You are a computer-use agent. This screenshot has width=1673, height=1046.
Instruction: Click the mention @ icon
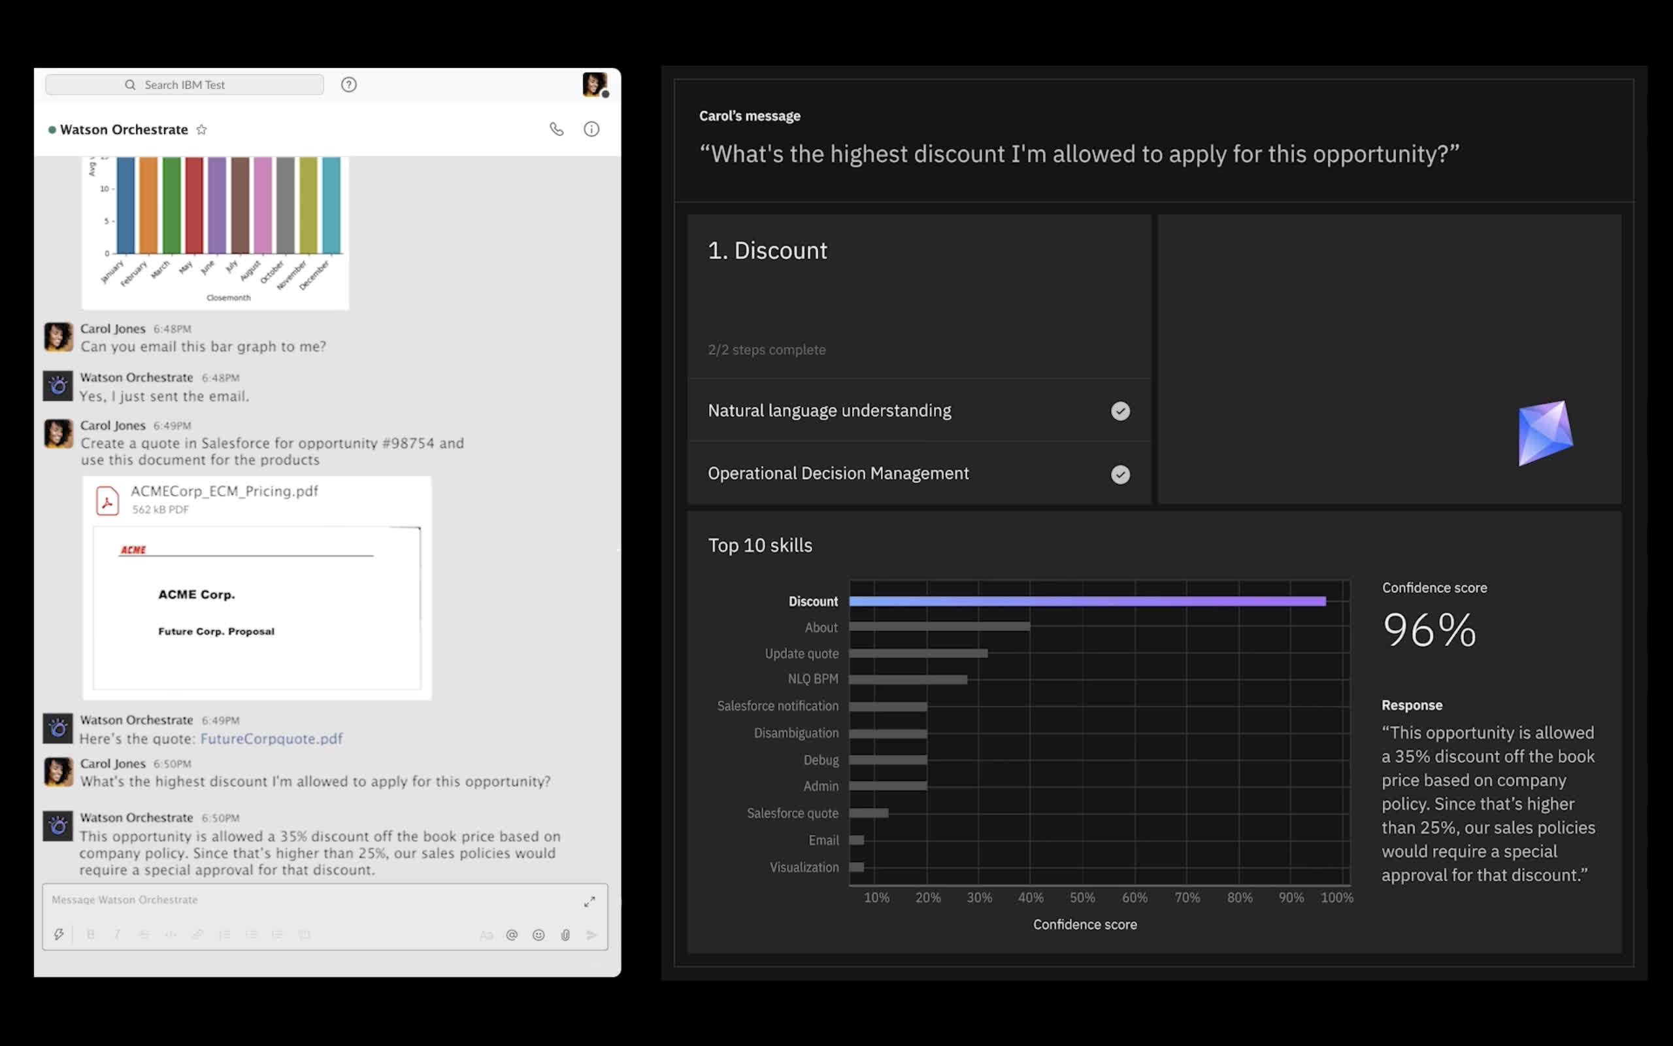click(512, 935)
